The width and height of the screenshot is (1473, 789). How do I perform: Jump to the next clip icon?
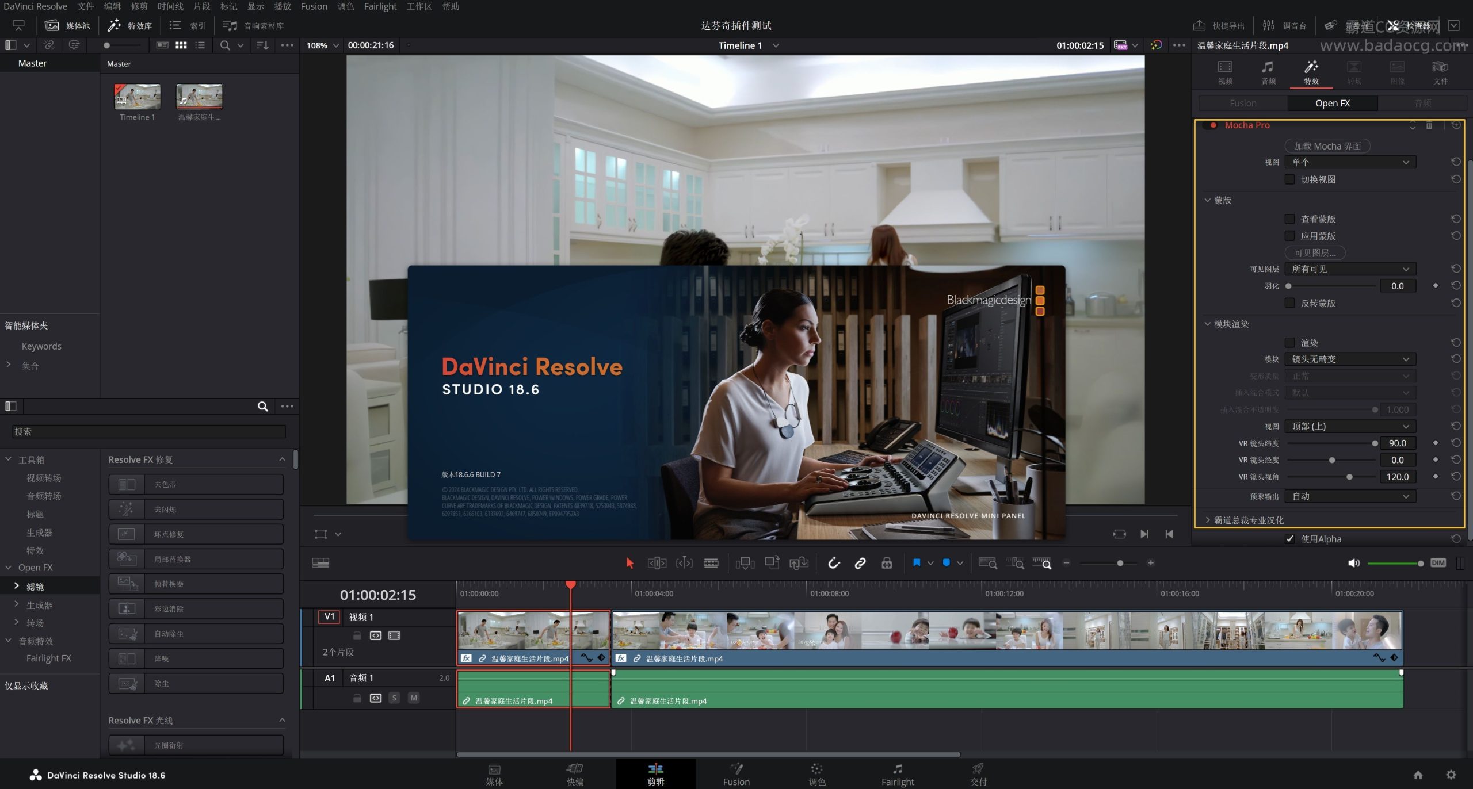point(1144,534)
